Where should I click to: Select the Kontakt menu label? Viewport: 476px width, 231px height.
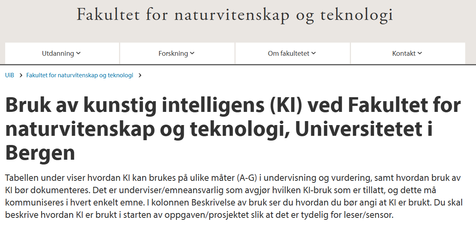click(x=404, y=53)
